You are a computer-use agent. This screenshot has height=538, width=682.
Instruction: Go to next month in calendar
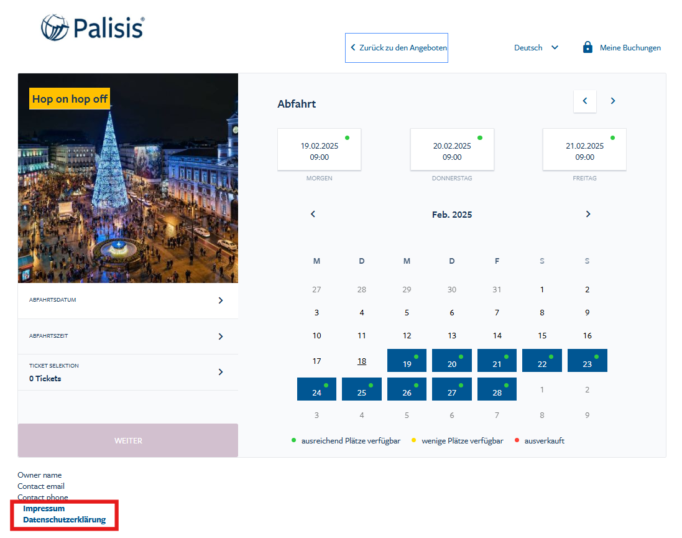click(x=588, y=214)
